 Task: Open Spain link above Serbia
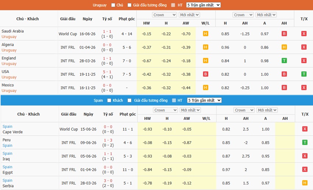(7, 180)
